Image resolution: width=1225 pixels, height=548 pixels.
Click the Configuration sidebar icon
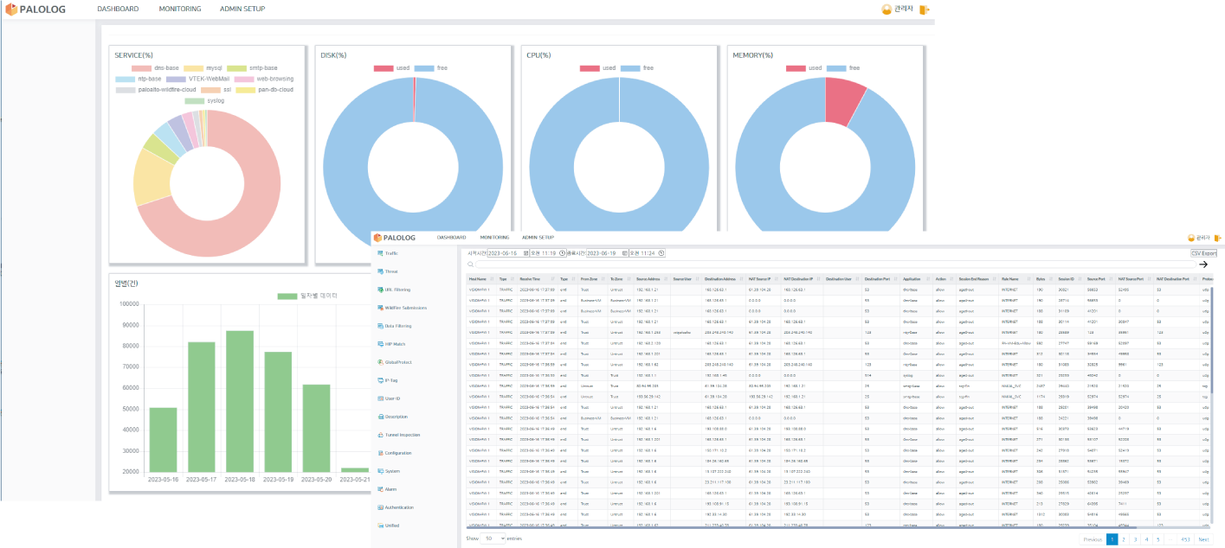(380, 453)
